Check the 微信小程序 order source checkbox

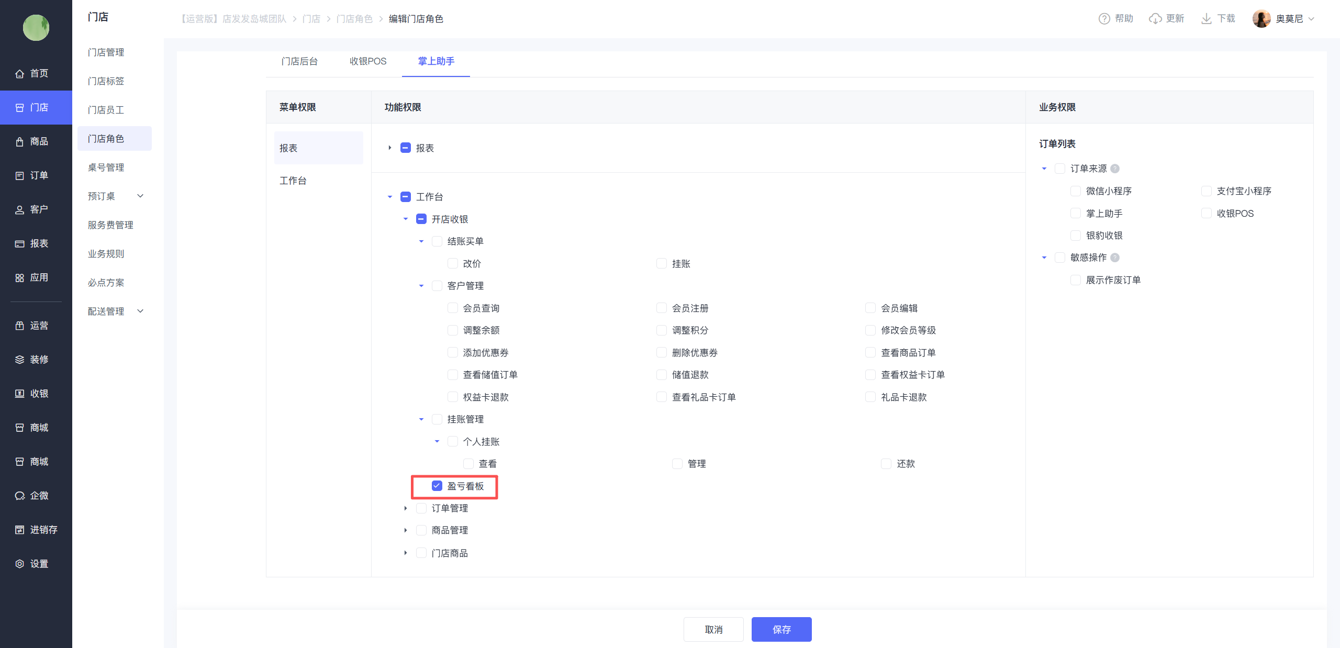[1075, 191]
